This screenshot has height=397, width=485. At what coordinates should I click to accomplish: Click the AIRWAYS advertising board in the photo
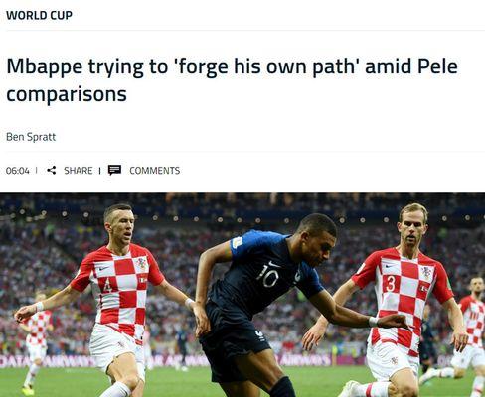coord(305,360)
